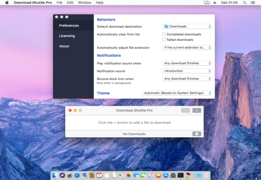The width and height of the screenshot is (261, 180).
Task: Open System Preferences from the dock
Action: [x=173, y=175]
